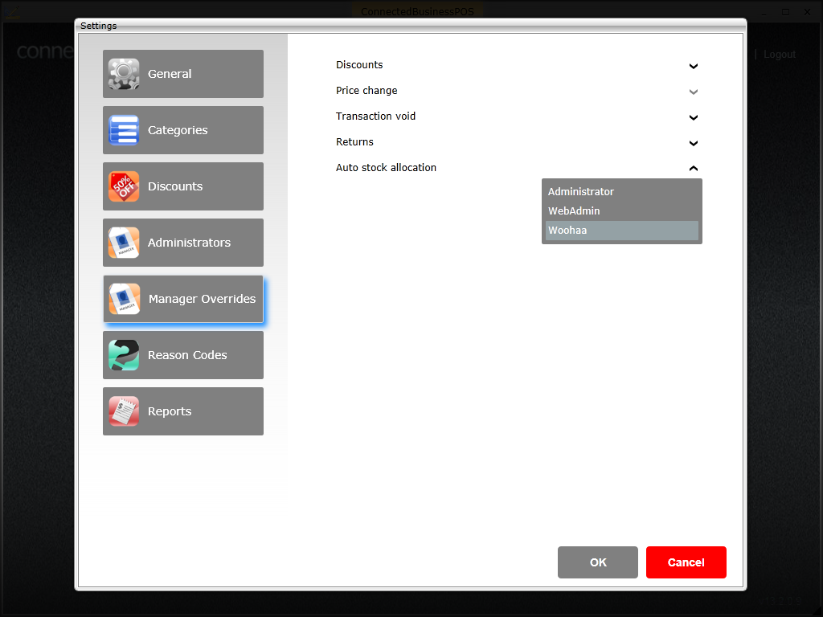Open the General settings tab

[x=183, y=74]
